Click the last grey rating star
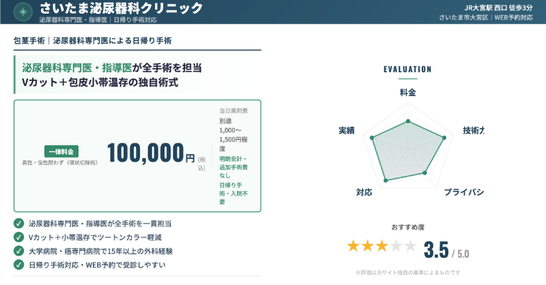The image size is (546, 285). coord(409,246)
